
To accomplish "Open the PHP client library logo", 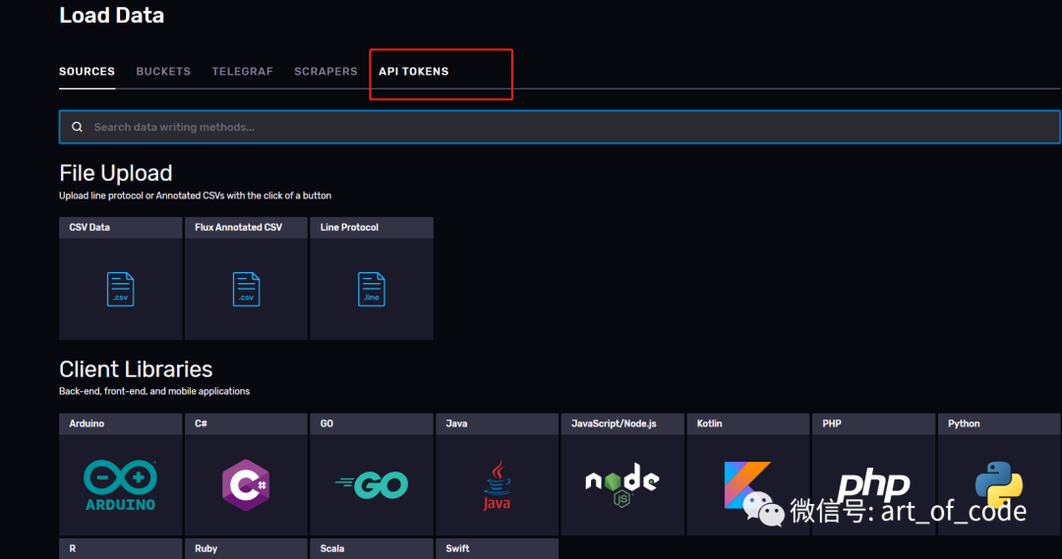I will click(873, 484).
